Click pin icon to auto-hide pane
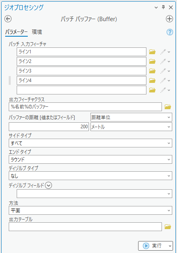 coord(164,7)
